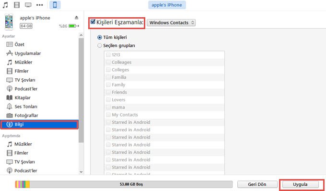Click the sidebar scrollbar thumb
Image resolution: width=326 pixels, height=191 pixels.
point(81,90)
